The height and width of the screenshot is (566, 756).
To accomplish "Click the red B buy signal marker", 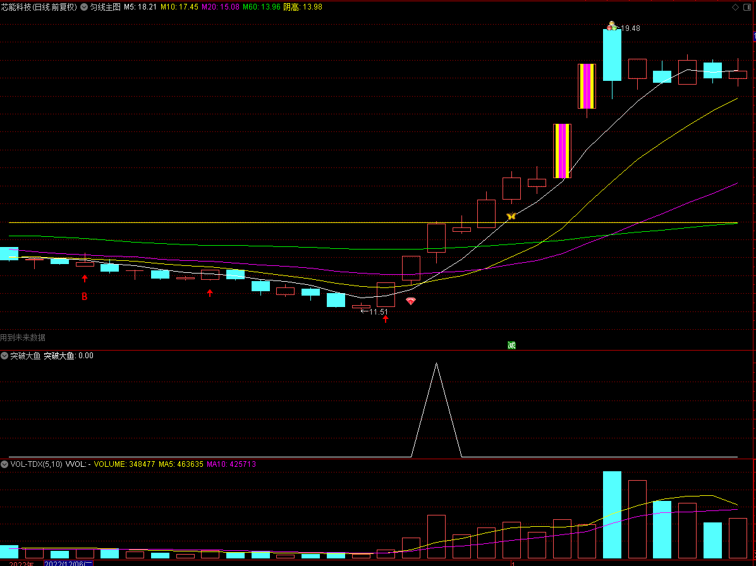I will pos(84,297).
